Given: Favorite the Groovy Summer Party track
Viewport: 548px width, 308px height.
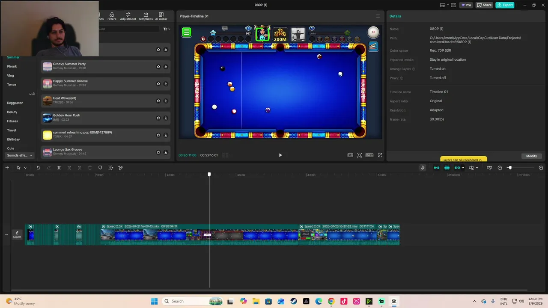Looking at the screenshot, I should (x=158, y=67).
